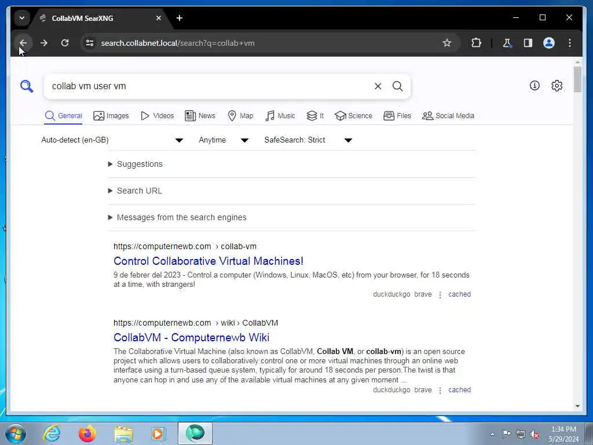593x445 pixels.
Task: Open the tab search dropdown
Action: pos(22,18)
